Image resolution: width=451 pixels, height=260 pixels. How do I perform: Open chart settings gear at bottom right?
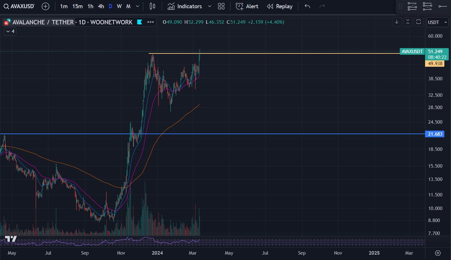coord(437,253)
